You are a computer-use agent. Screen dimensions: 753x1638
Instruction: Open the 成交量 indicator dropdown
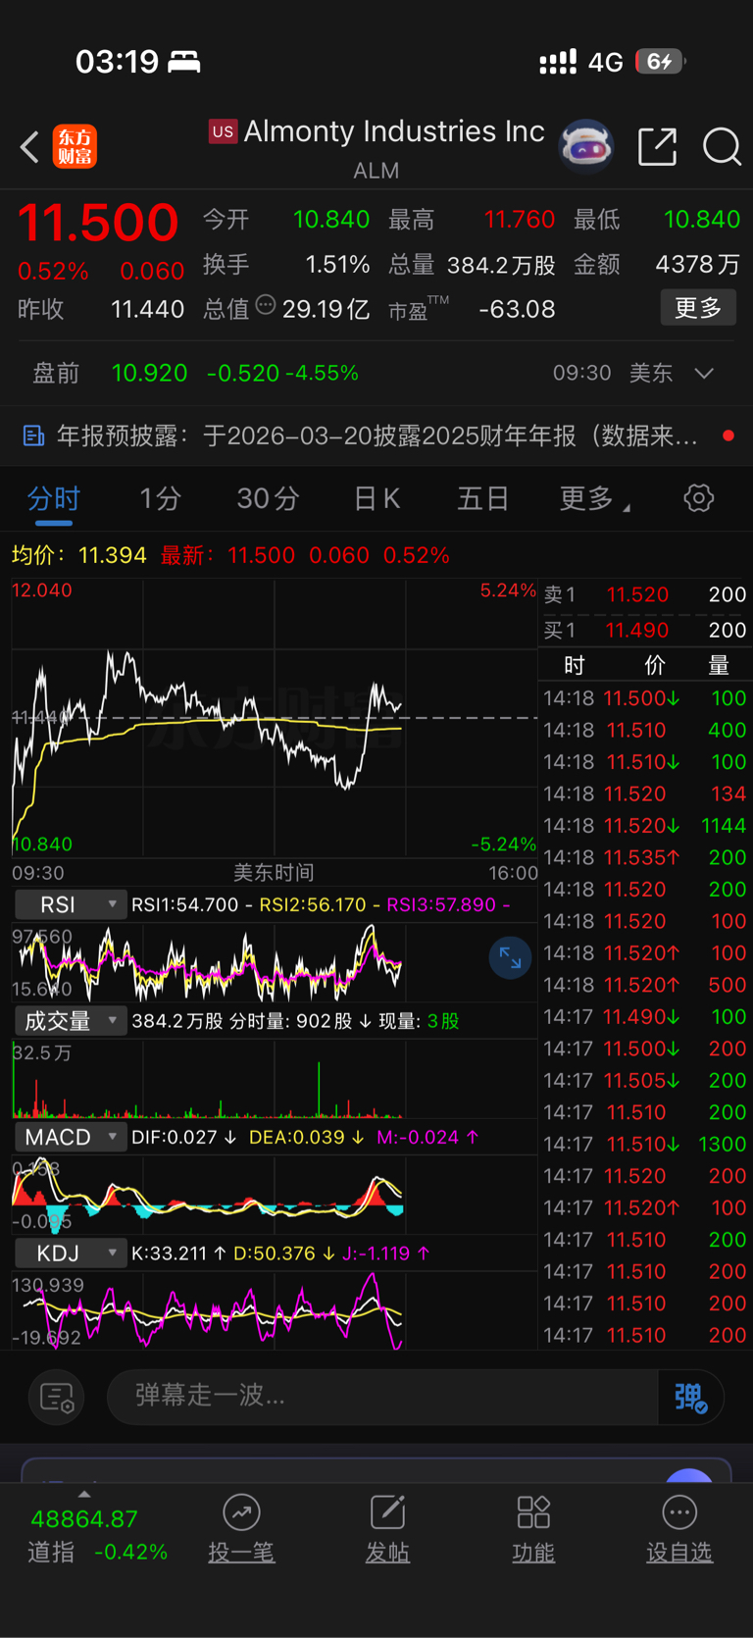tap(71, 1021)
